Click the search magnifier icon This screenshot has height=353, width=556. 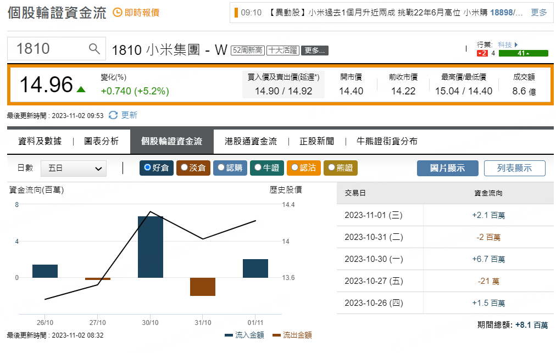point(94,48)
